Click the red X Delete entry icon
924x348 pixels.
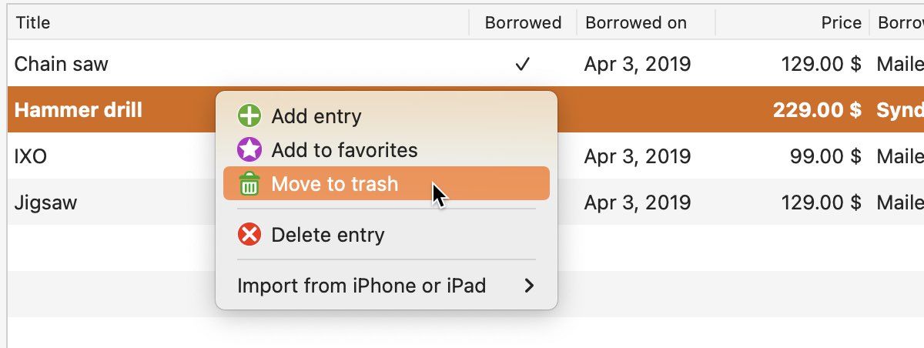pyautogui.click(x=249, y=235)
